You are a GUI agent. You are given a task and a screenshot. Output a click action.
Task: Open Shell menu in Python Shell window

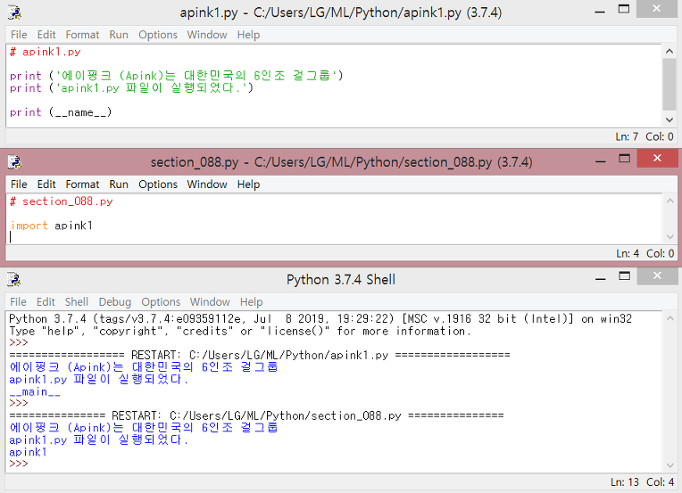coord(77,302)
